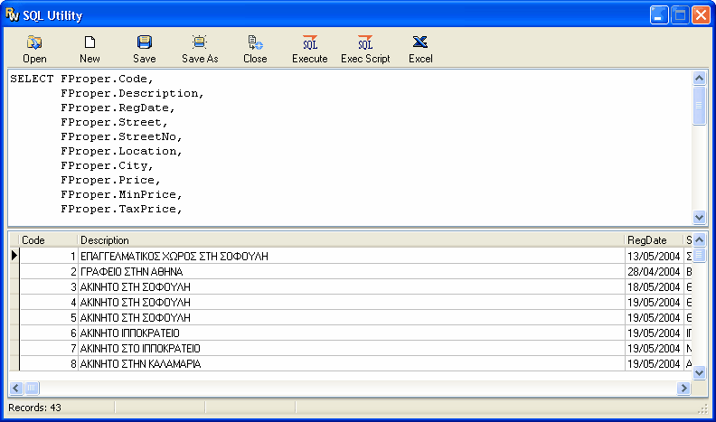This screenshot has width=716, height=422.
Task: Click results grid vertical scrollbar thumb
Action: pyautogui.click(x=699, y=256)
